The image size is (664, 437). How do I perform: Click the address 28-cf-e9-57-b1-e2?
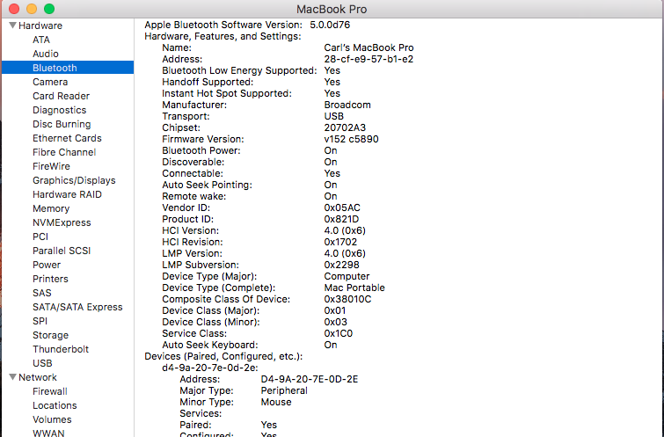[x=368, y=59]
